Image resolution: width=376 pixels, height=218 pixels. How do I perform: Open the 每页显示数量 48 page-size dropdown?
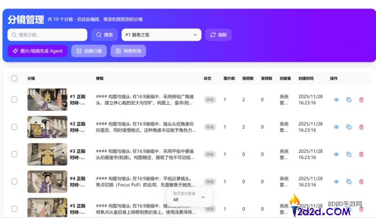(189, 197)
